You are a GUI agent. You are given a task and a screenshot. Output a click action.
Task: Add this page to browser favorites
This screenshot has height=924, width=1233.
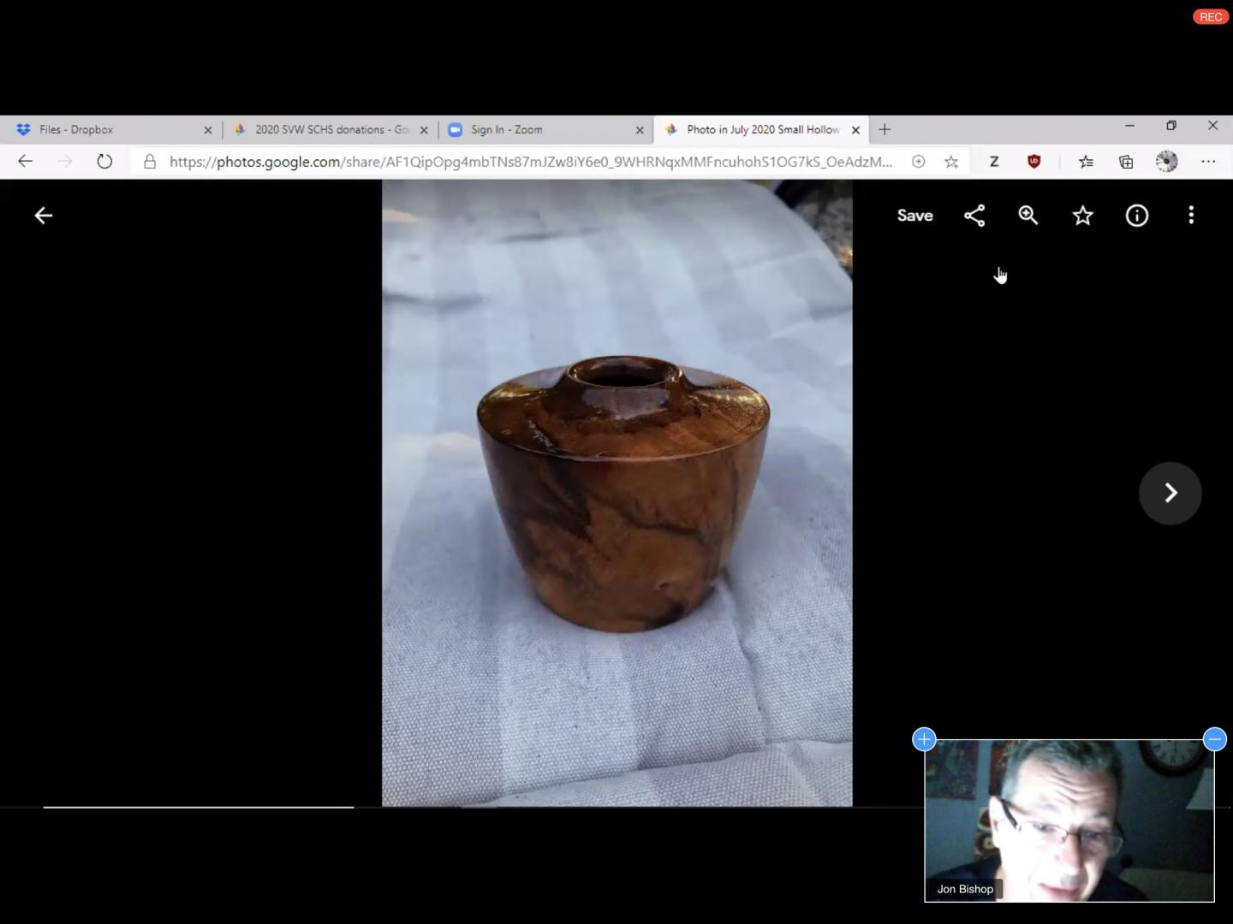pos(951,162)
